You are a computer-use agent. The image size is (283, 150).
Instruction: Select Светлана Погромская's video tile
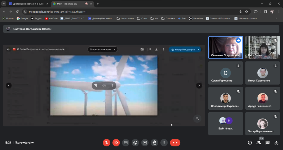point(226,47)
